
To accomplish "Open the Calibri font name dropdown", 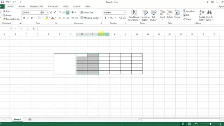I will pyautogui.click(x=40, y=13).
